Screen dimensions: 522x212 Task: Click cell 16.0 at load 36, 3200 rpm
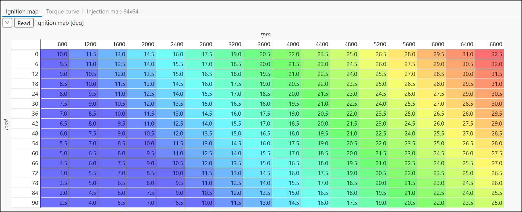[229, 114]
